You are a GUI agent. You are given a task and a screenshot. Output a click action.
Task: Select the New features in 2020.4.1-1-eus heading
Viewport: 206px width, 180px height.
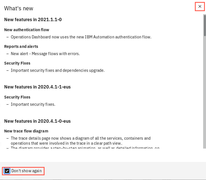tap(38, 87)
